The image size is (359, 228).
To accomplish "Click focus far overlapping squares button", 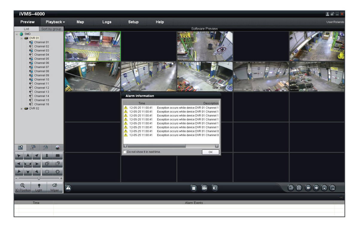I will [58, 164].
